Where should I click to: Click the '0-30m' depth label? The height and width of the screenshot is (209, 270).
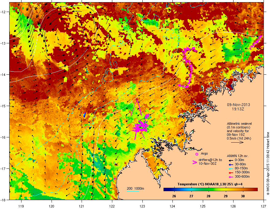(239, 160)
